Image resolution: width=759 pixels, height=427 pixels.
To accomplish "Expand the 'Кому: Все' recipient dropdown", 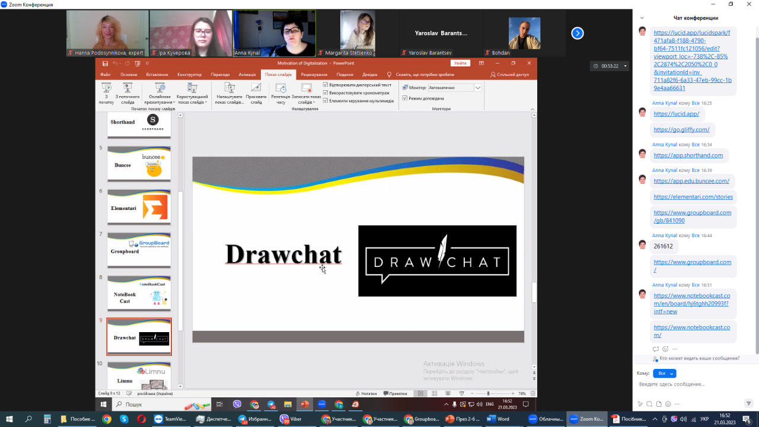I will (x=664, y=374).
